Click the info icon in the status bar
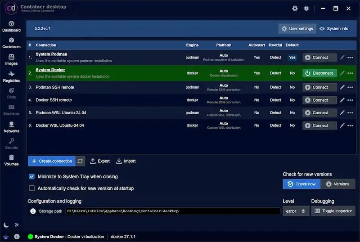This screenshot has height=242, width=360. pyautogui.click(x=17, y=237)
